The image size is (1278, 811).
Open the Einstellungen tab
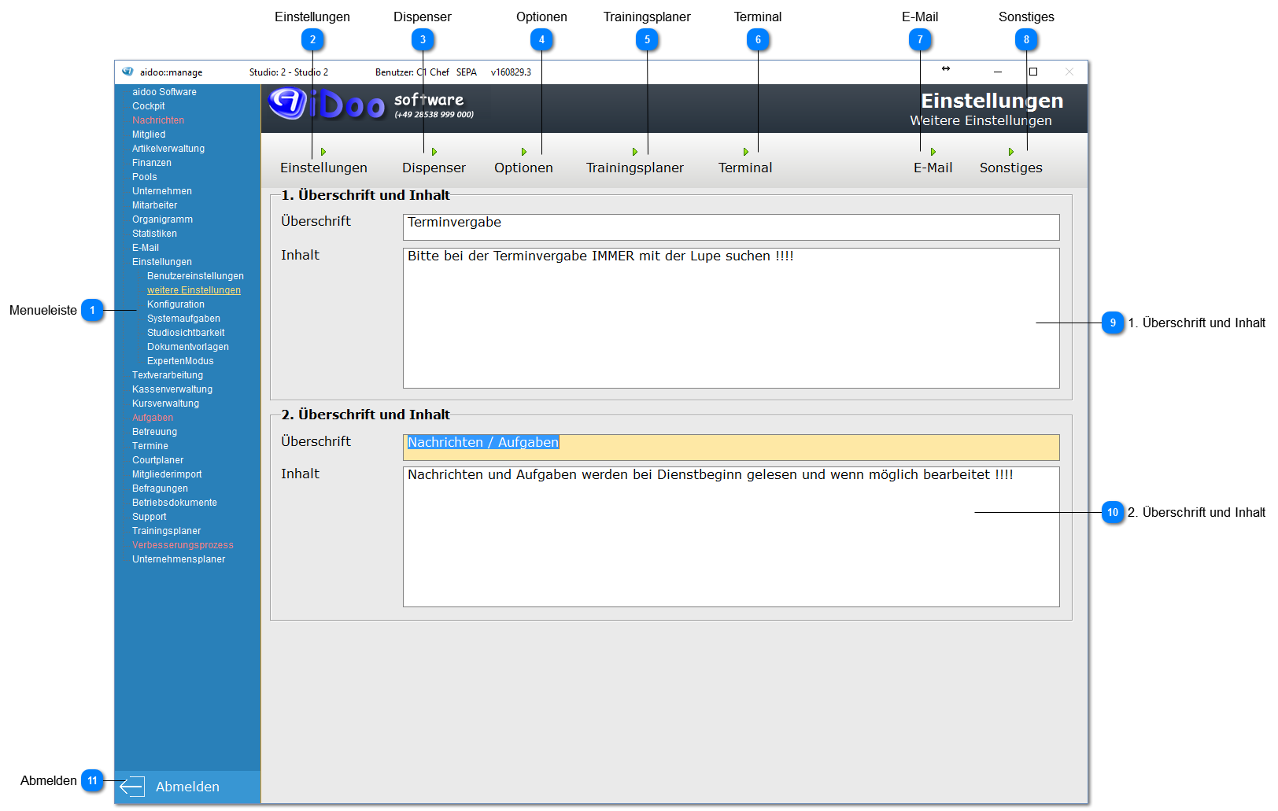(x=323, y=168)
